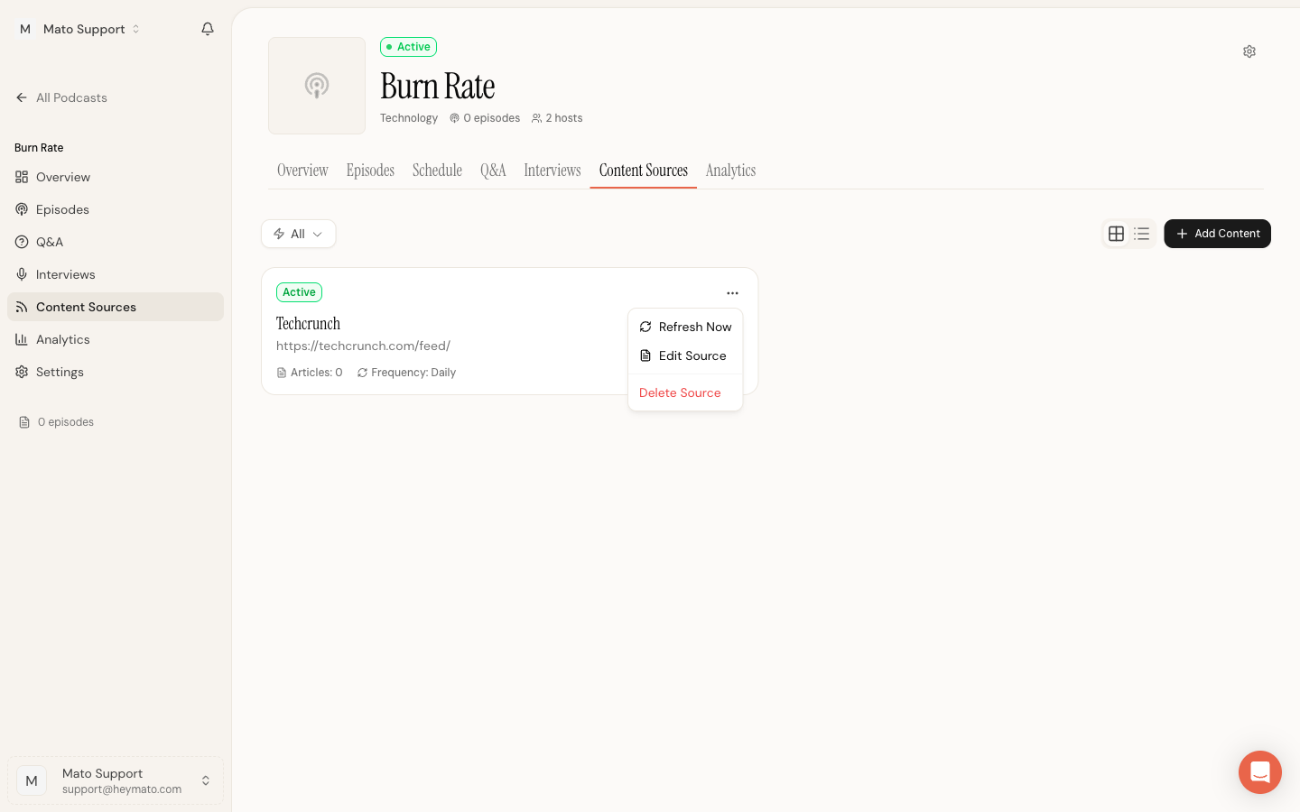Expand the All filter dropdown
This screenshot has width=1300, height=812.
pyautogui.click(x=298, y=234)
